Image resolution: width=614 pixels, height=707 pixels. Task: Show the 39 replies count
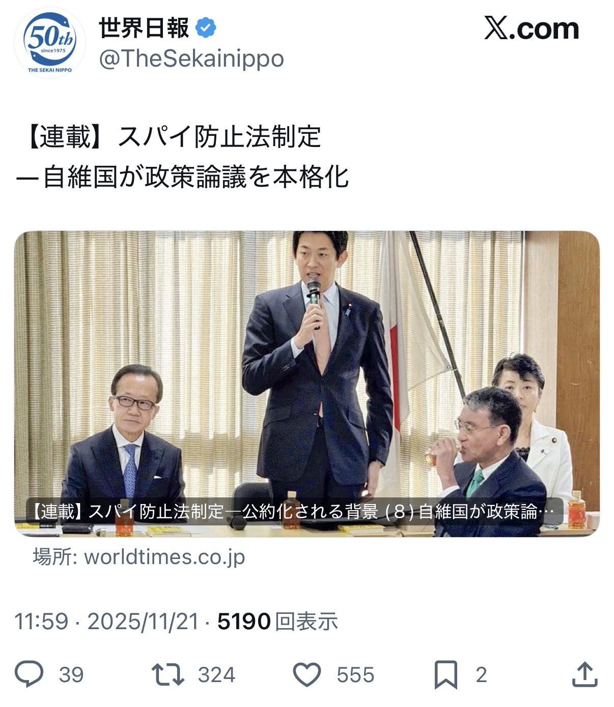click(71, 675)
